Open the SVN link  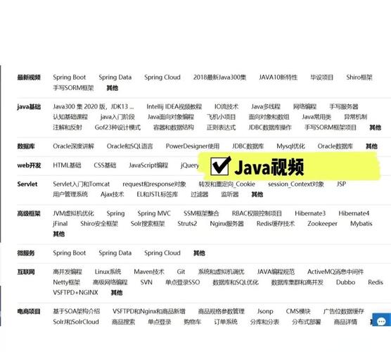[146, 282]
